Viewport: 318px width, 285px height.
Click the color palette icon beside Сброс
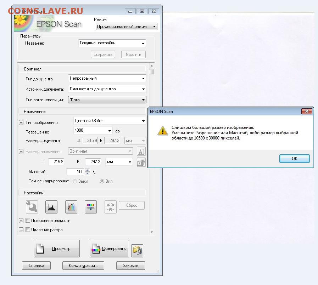pyautogui.click(x=111, y=207)
